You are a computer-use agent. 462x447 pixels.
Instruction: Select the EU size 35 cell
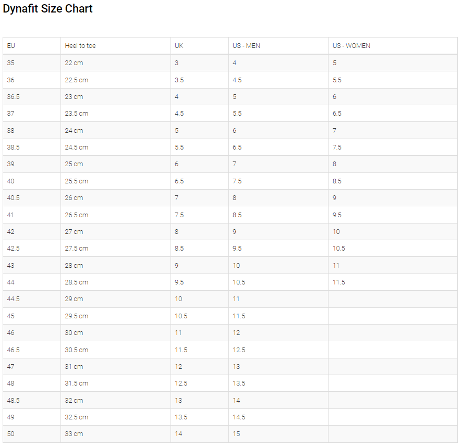pos(11,63)
